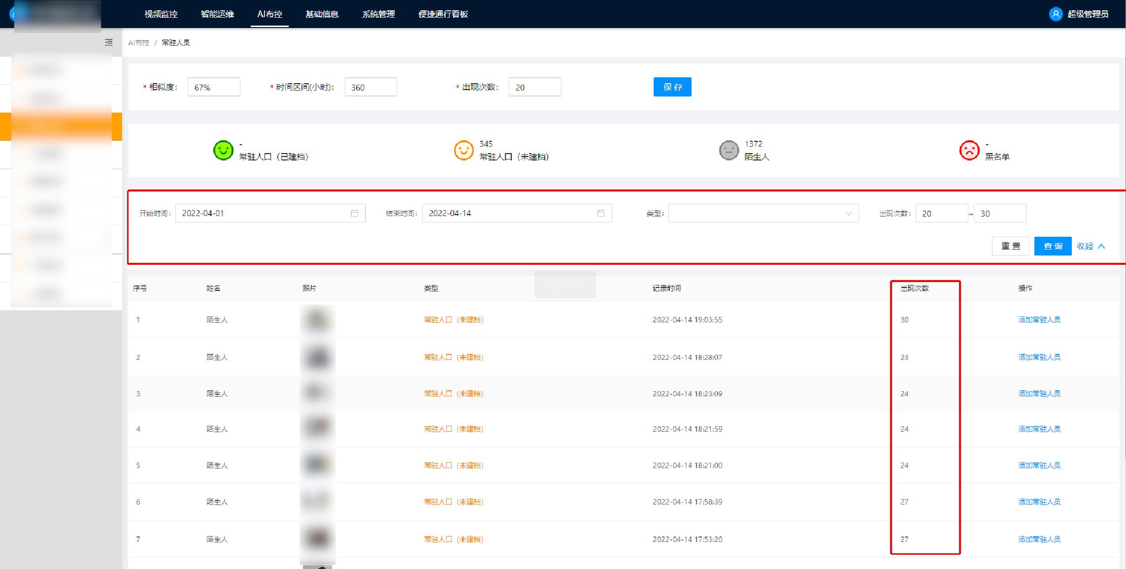Click the 查询 button
The height and width of the screenshot is (569, 1126).
(1053, 246)
